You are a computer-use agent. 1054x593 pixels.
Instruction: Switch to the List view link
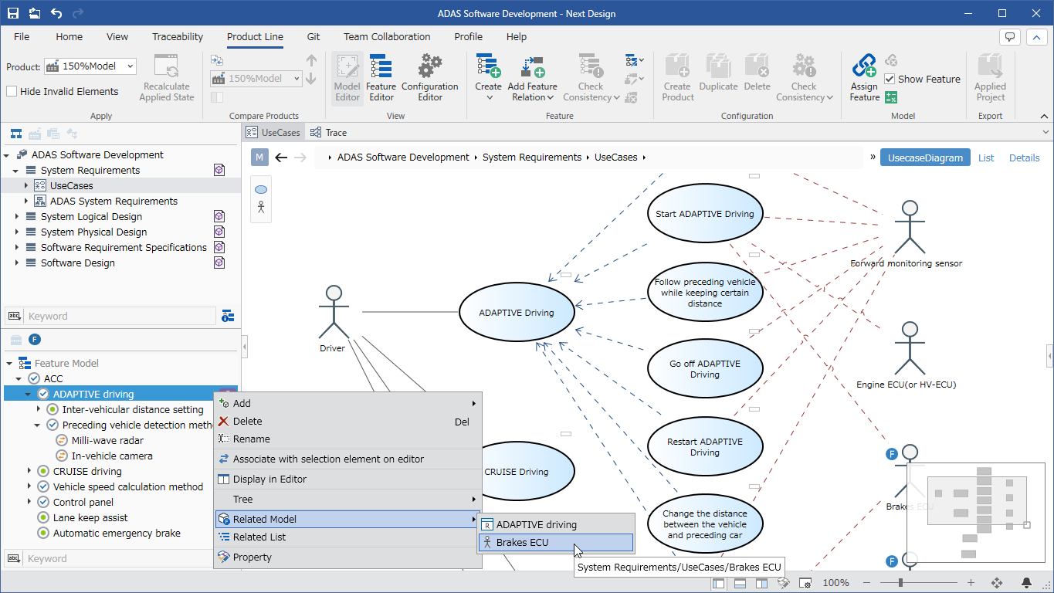[986, 158]
